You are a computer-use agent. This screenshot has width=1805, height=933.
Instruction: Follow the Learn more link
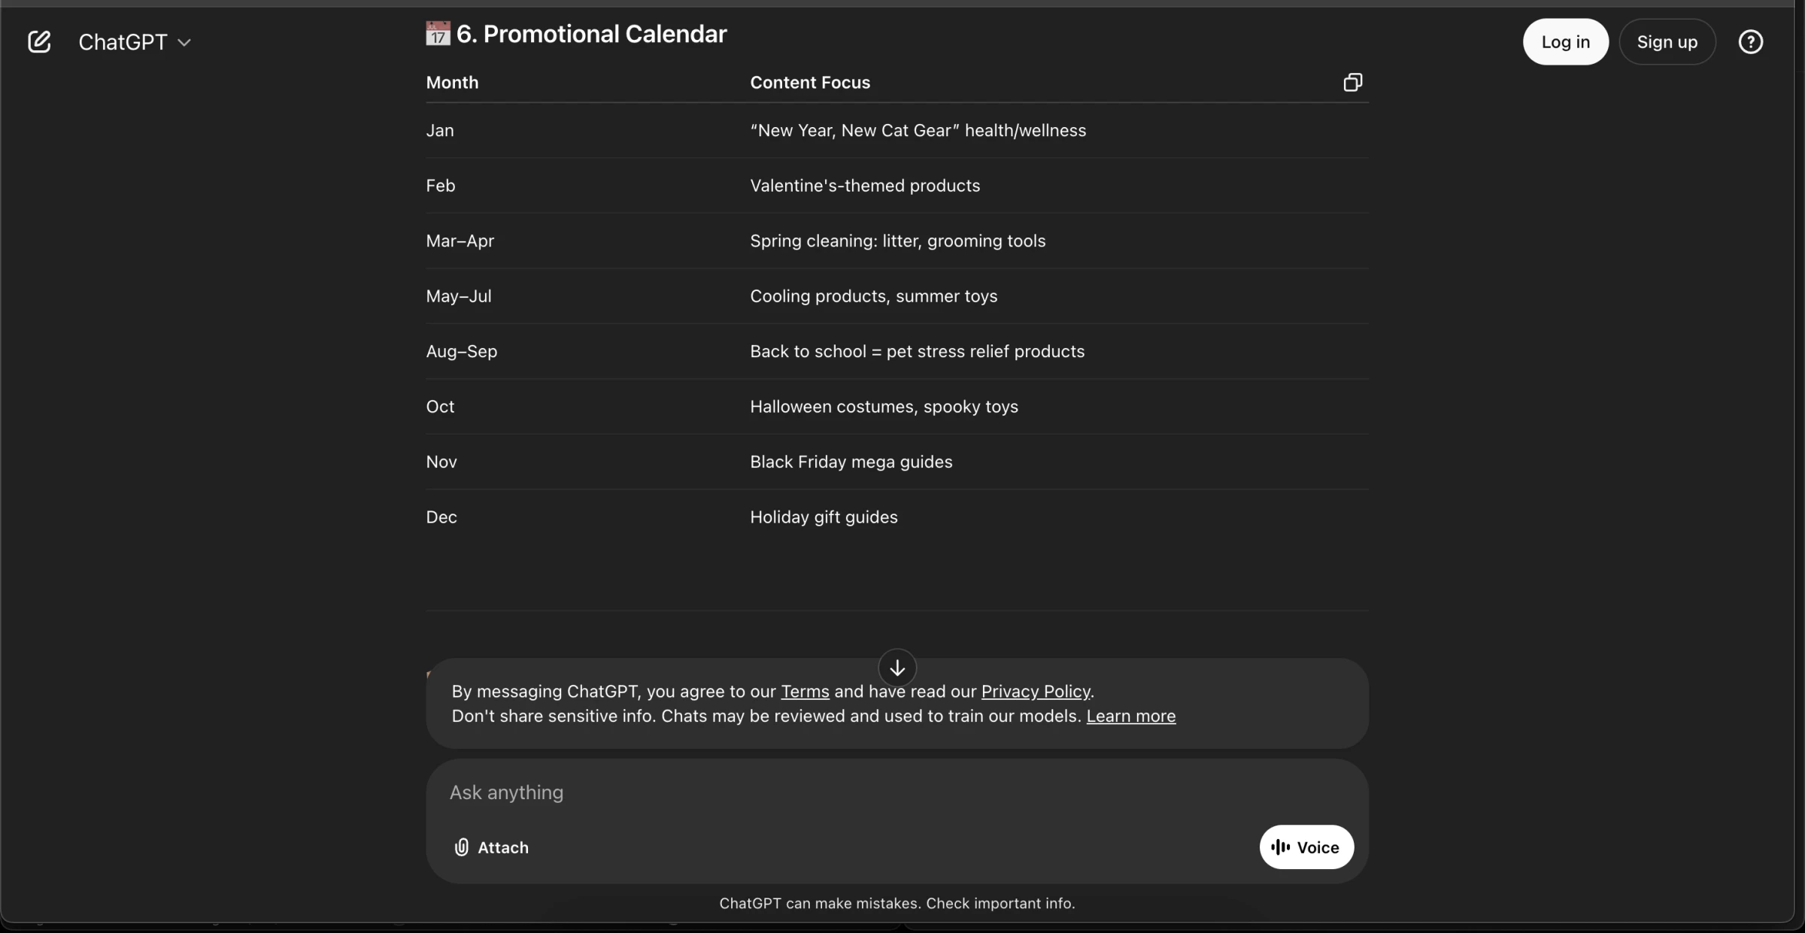(1130, 716)
